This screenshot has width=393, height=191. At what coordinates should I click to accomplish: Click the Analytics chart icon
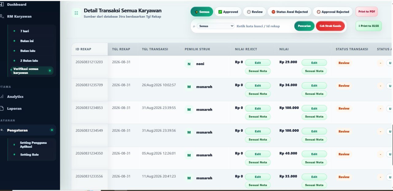tap(2, 97)
